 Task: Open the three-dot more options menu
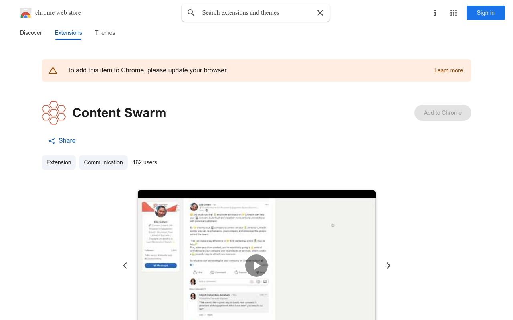435,13
